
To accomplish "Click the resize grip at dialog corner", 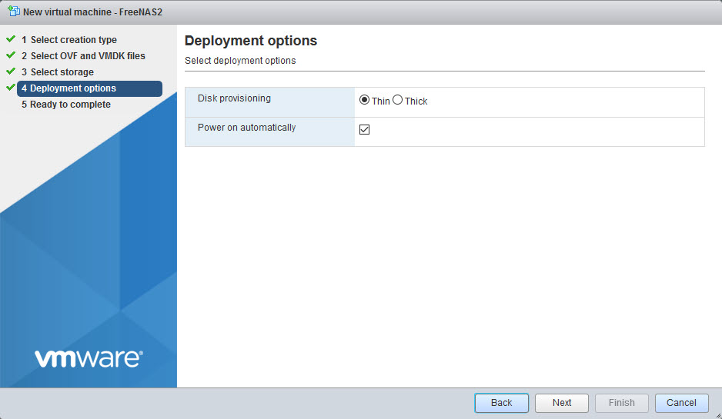I will tap(718, 415).
